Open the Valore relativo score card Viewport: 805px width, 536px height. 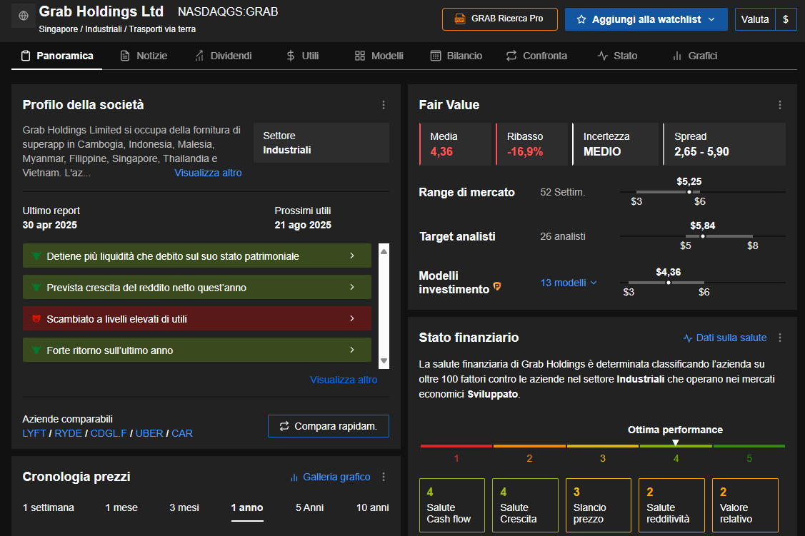pyautogui.click(x=746, y=505)
